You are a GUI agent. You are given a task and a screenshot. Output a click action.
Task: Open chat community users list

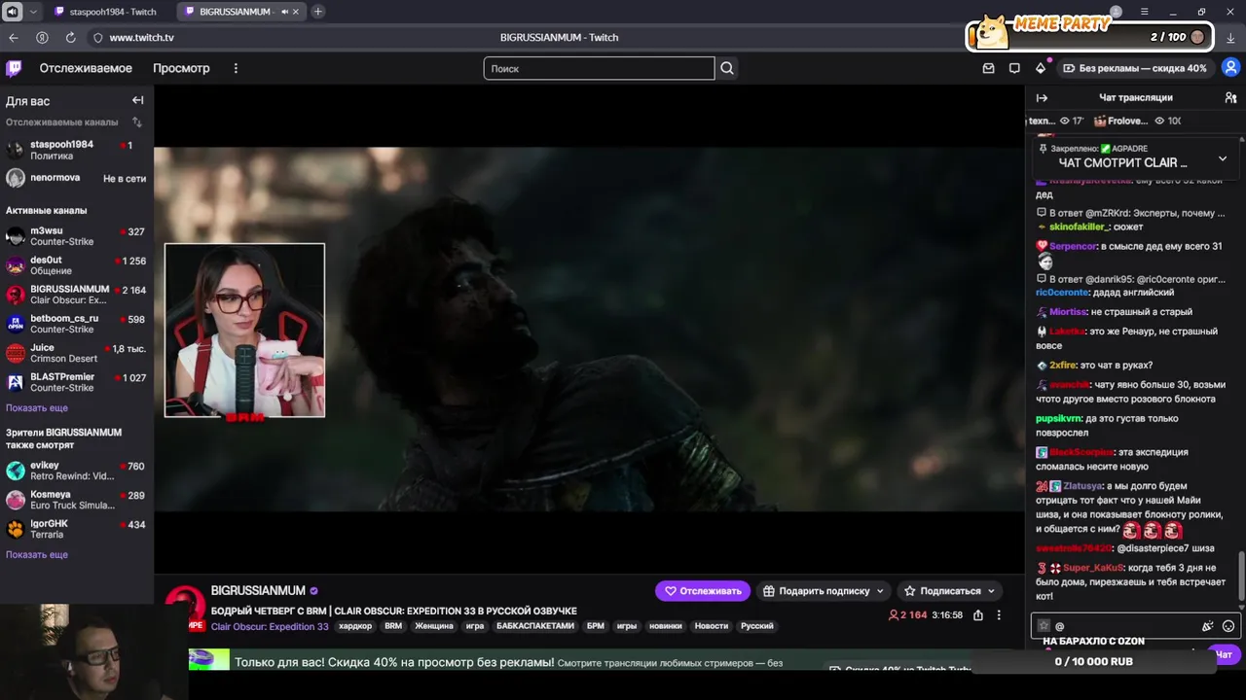pos(1230,97)
